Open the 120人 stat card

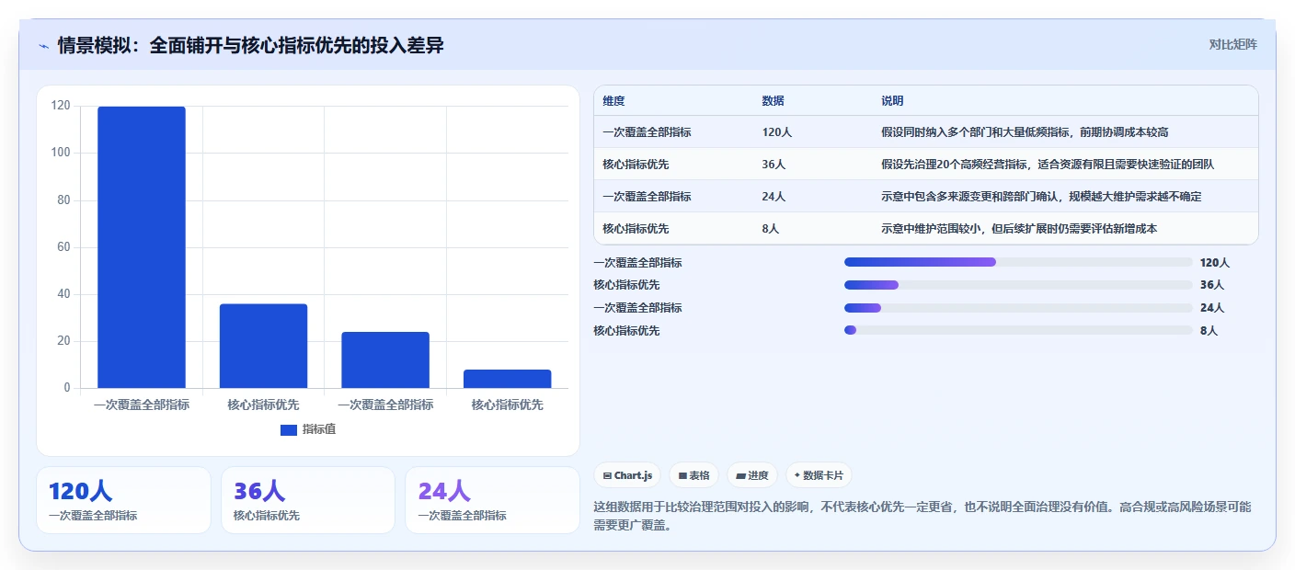pos(124,500)
